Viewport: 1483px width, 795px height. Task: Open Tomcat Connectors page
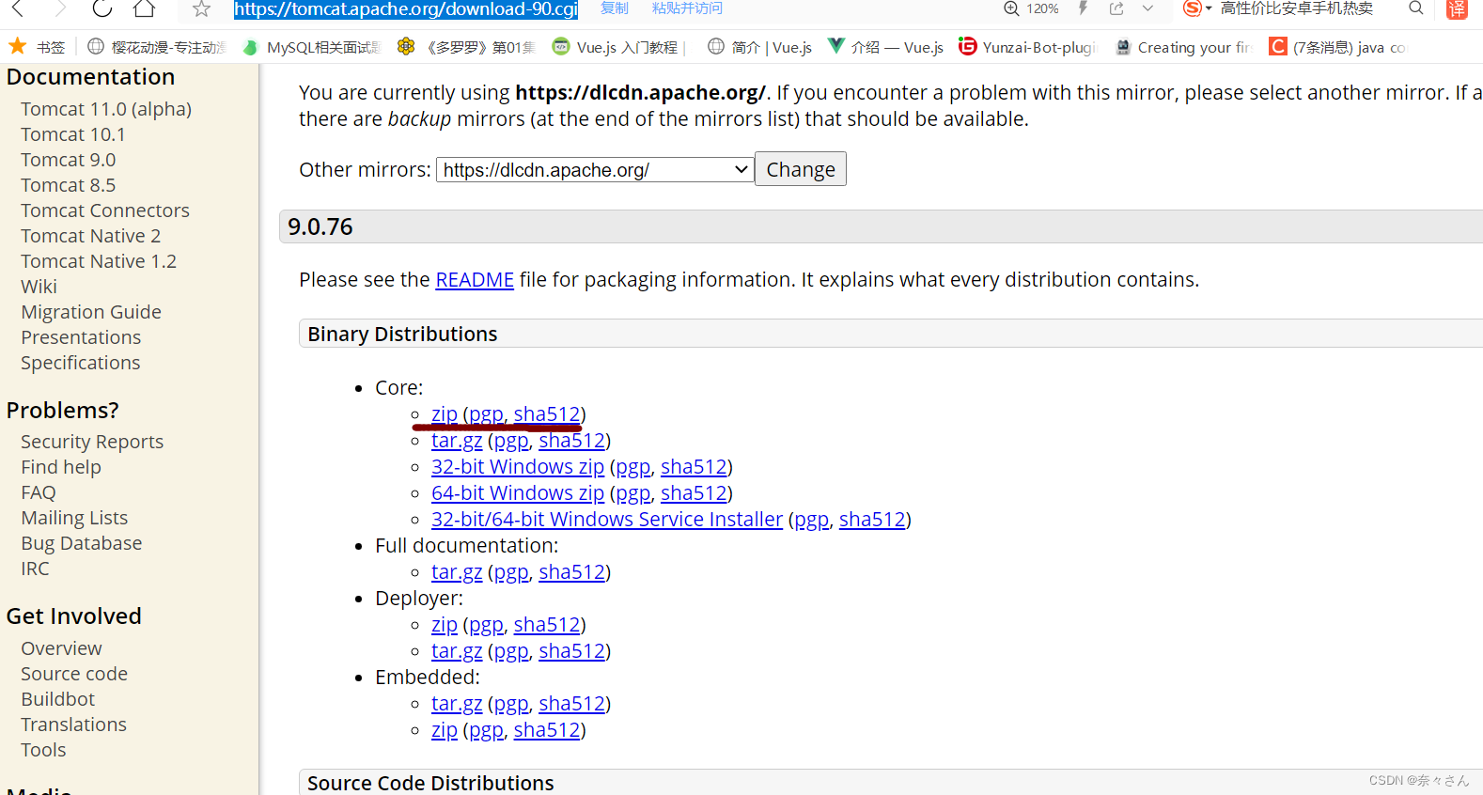[x=105, y=210]
